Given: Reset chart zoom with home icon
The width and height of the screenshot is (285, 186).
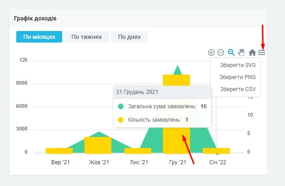Looking at the screenshot, I should (253, 53).
